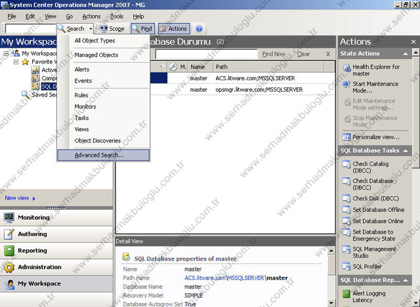Click the Administration gear icon

coord(9,267)
